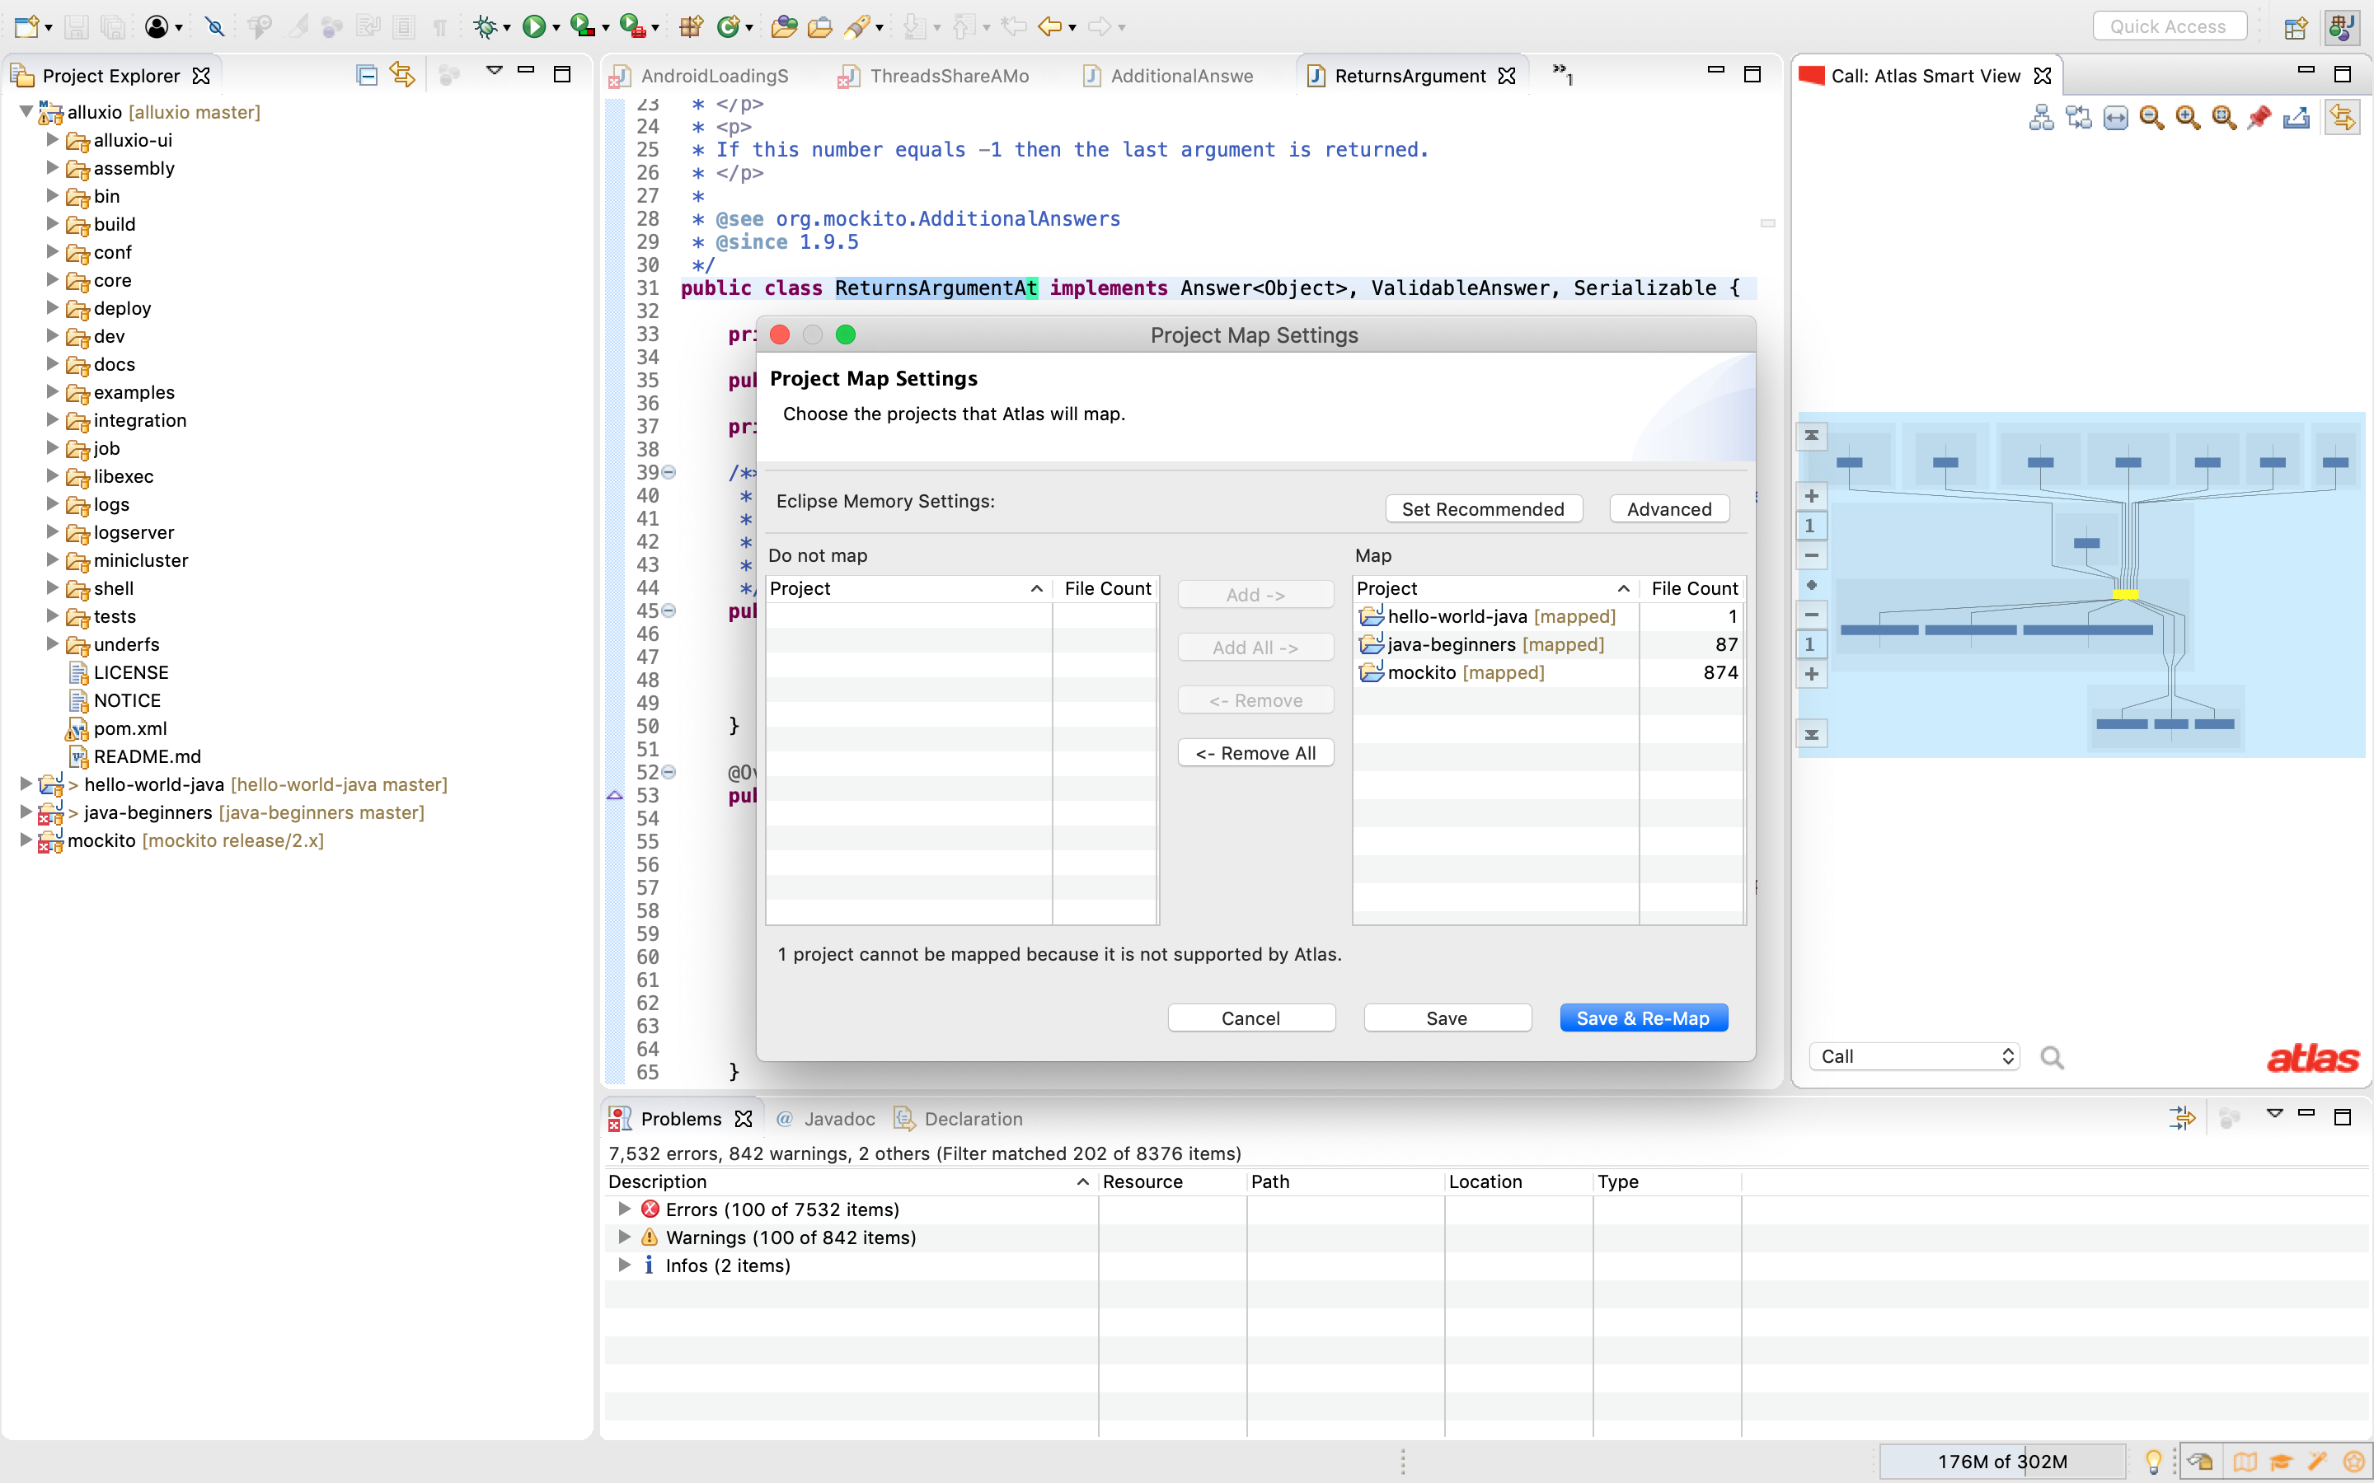Pin the Atlas Smart View
This screenshot has height=1483, width=2374.
coord(2259,118)
